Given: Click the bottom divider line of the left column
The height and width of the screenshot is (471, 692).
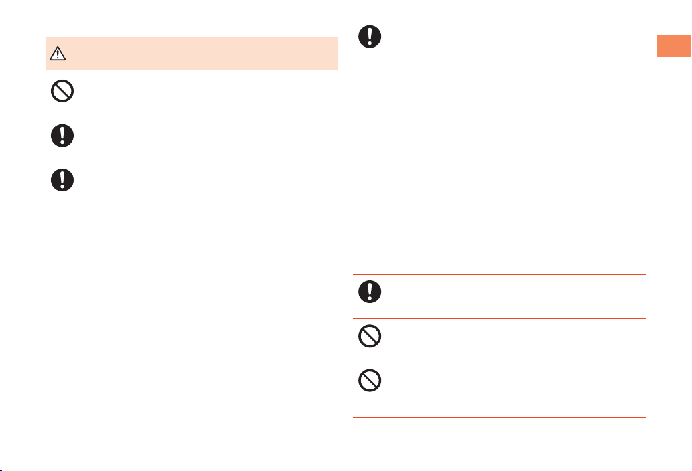Looking at the screenshot, I should click(x=192, y=228).
